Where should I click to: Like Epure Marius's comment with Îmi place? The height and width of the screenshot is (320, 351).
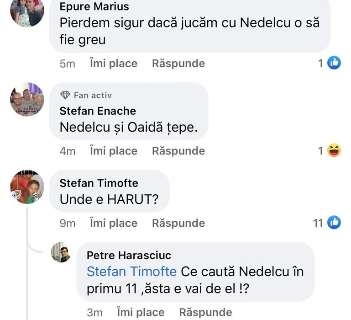113,63
